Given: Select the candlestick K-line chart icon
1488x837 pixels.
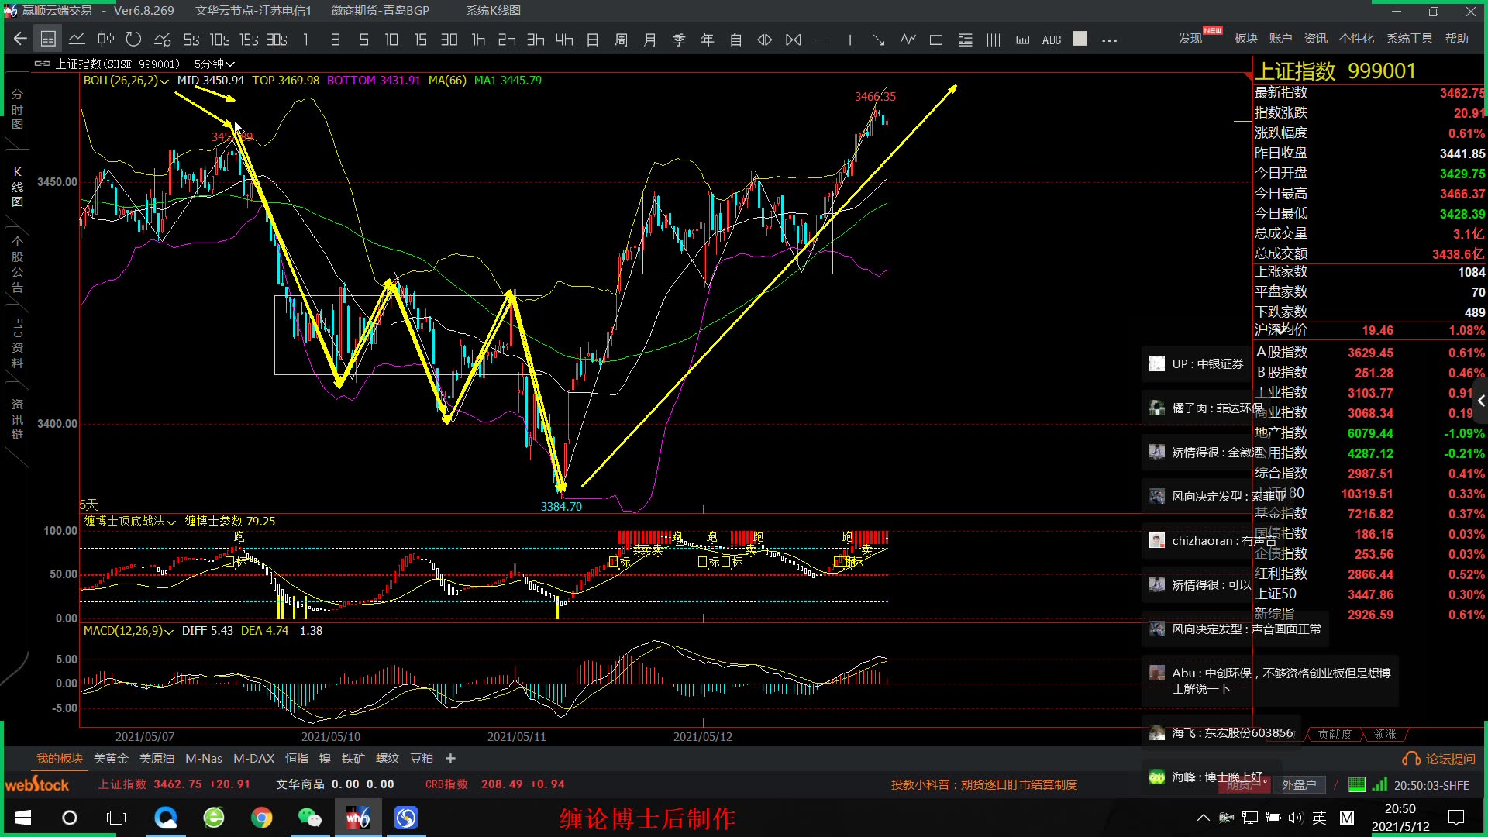Looking at the screenshot, I should (x=105, y=39).
